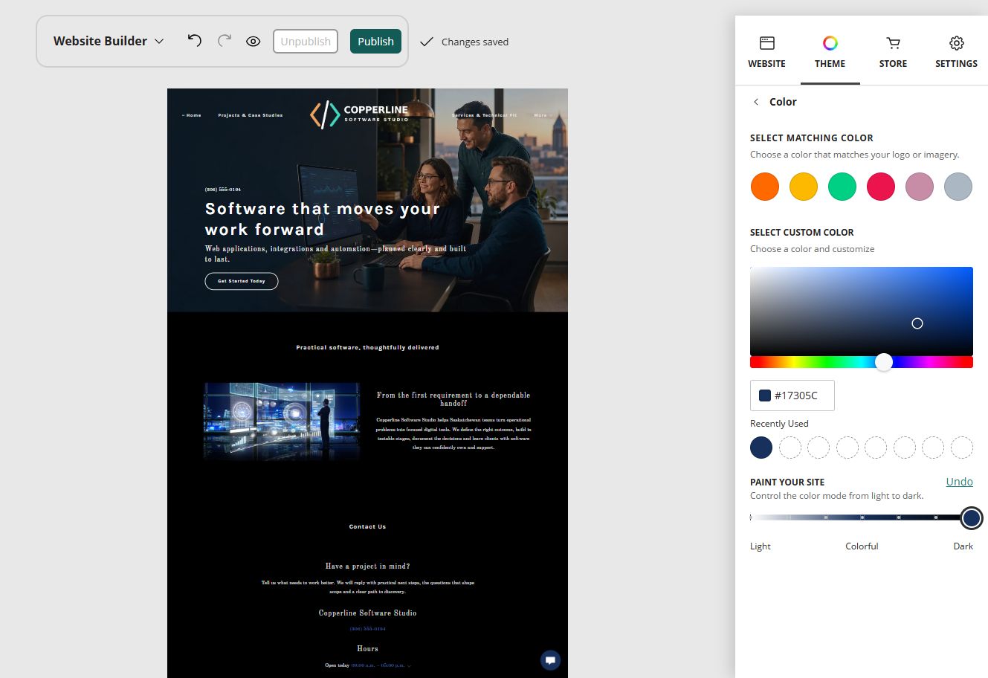The width and height of the screenshot is (988, 678).
Task: Choose the mauve matching color swatch
Action: click(920, 187)
